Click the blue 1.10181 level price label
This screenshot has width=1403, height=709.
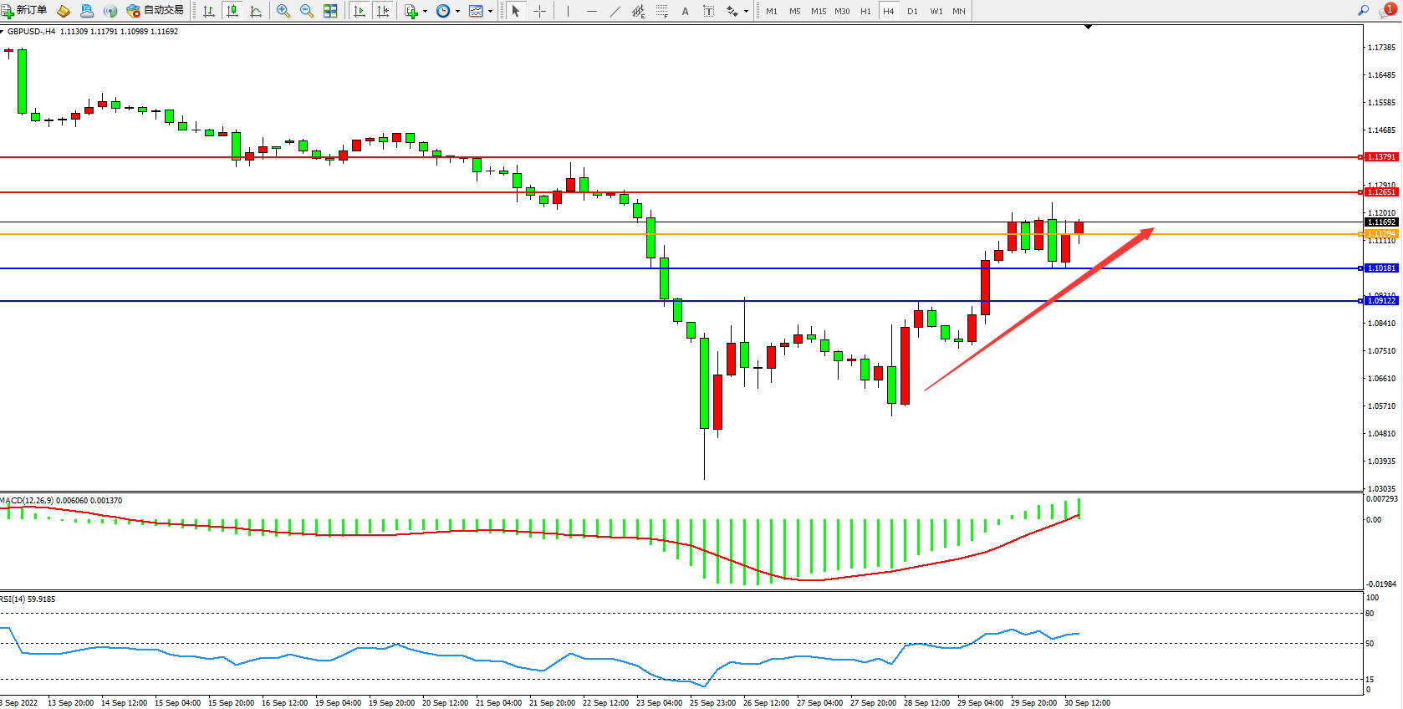(x=1380, y=268)
